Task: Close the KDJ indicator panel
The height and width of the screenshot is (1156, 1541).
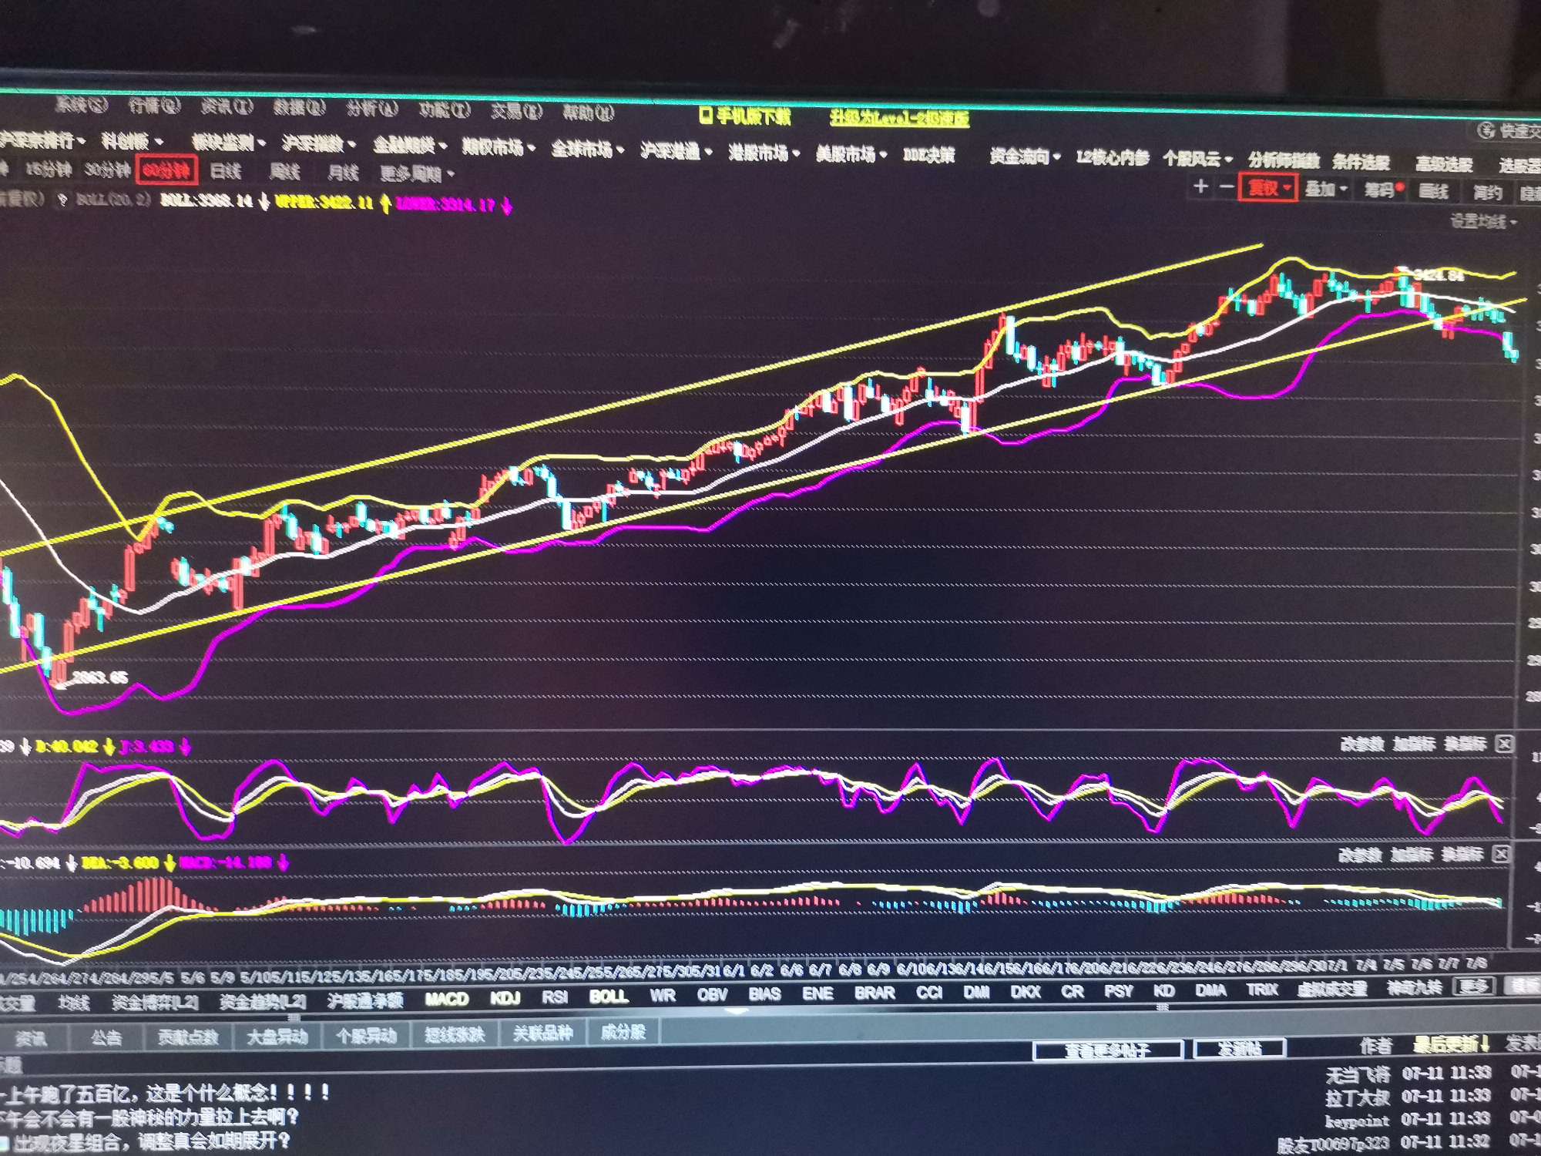Action: [x=1505, y=744]
